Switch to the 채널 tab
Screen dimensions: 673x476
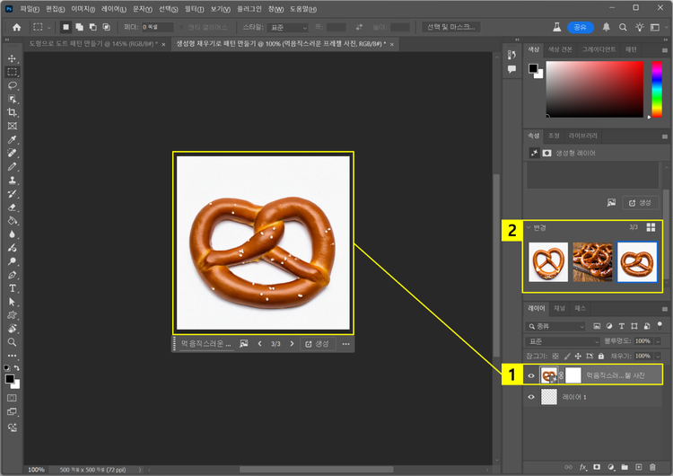click(x=559, y=308)
